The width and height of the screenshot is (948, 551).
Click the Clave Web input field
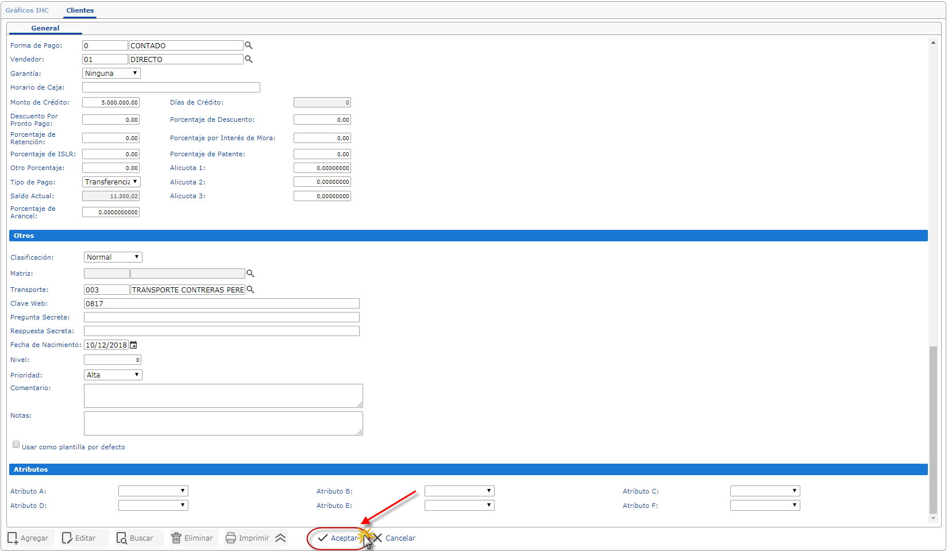[221, 303]
